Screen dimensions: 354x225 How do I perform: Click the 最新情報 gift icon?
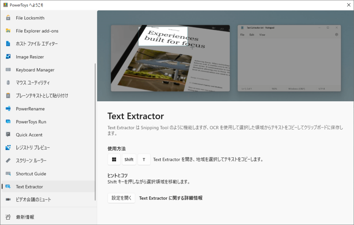tap(8, 217)
